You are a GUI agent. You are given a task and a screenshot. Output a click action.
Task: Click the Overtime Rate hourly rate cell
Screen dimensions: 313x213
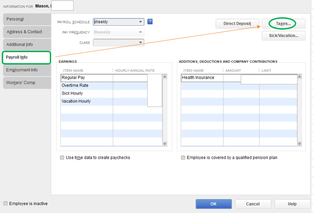130,86
